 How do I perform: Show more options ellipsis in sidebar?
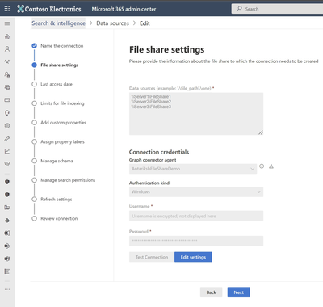click(x=7, y=289)
